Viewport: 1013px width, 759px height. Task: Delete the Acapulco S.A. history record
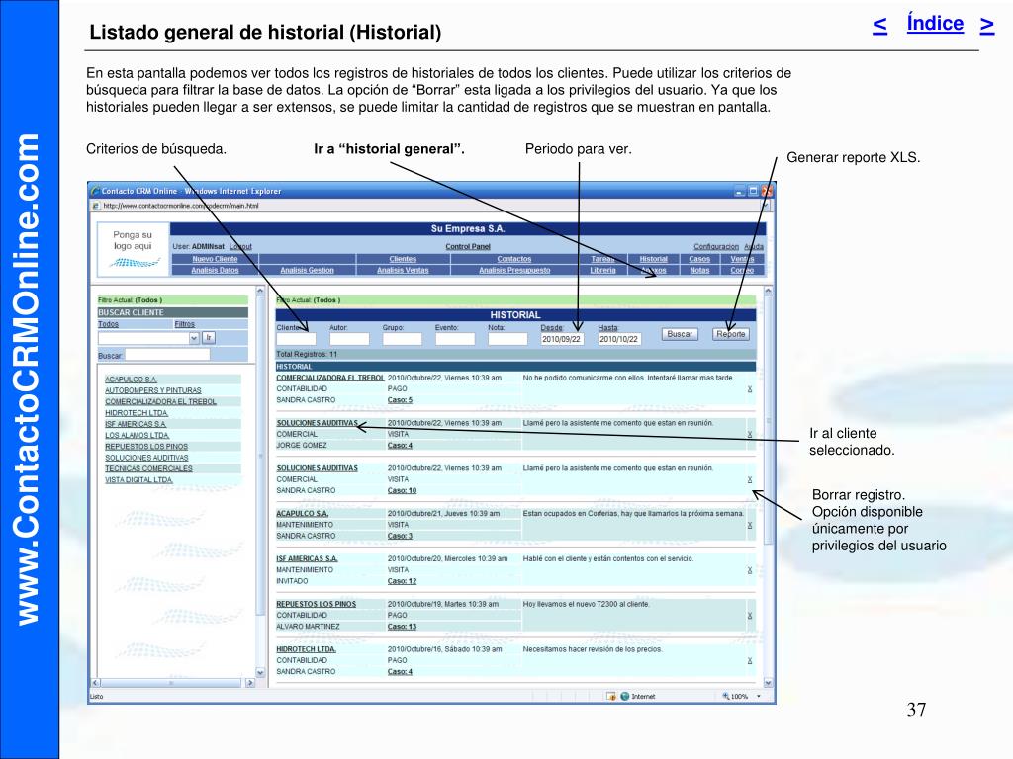coord(750,525)
